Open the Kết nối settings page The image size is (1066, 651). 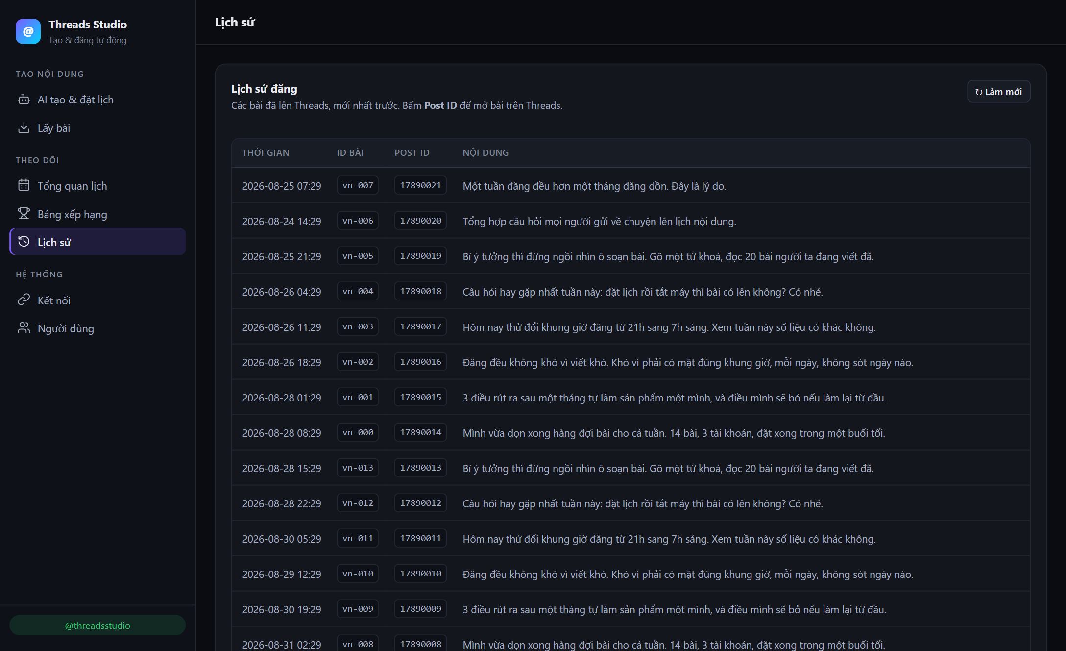tap(97, 300)
